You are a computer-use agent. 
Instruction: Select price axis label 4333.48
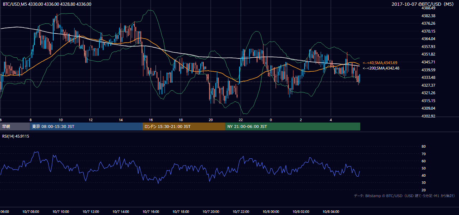428,77
